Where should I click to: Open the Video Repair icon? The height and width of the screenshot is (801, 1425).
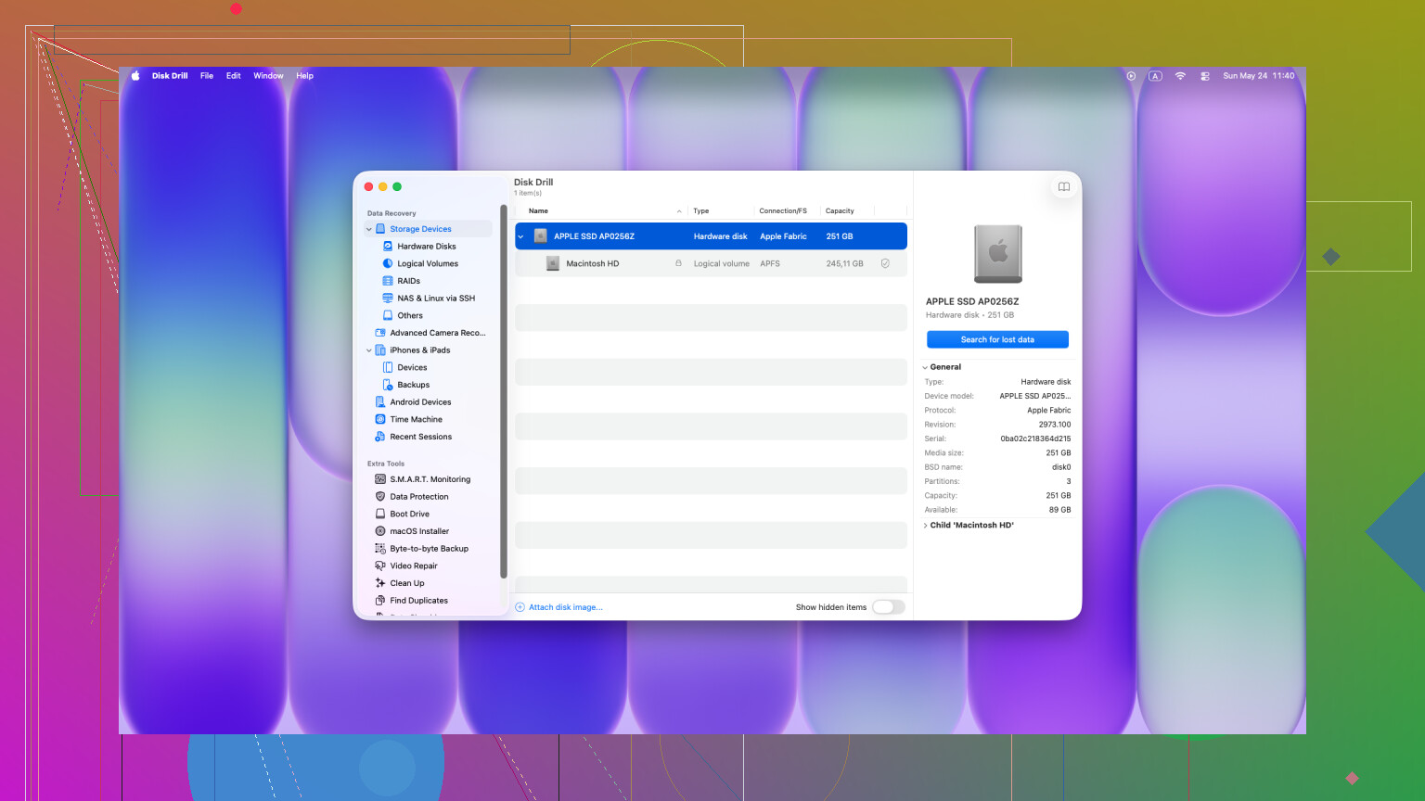380,566
